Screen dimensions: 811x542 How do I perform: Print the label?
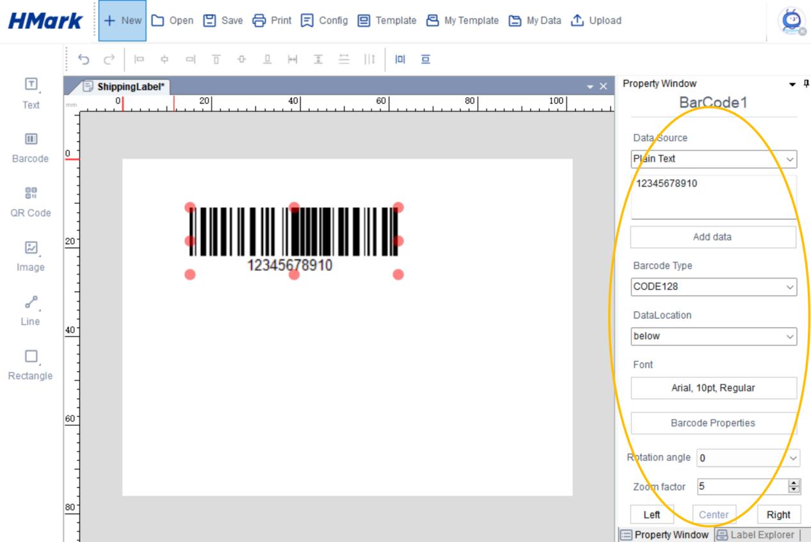tap(273, 20)
